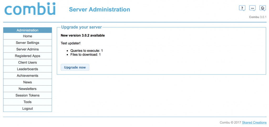The width and height of the screenshot is (269, 127).
Task: Click the ellipsis speech bubble icon
Action: tap(252, 8)
